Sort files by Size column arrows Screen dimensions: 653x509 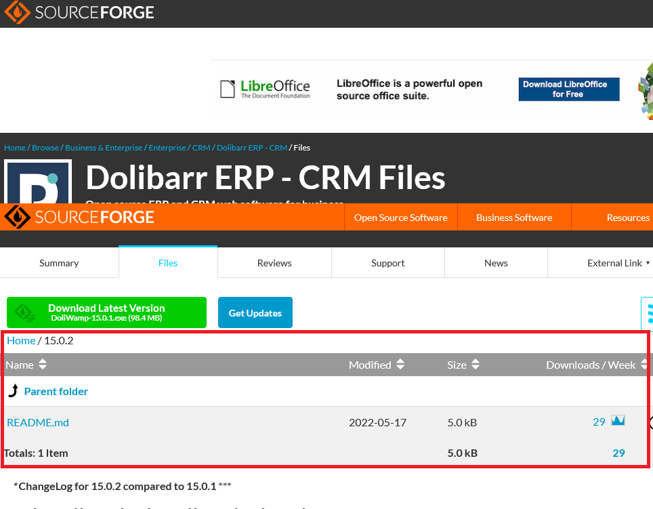click(476, 364)
